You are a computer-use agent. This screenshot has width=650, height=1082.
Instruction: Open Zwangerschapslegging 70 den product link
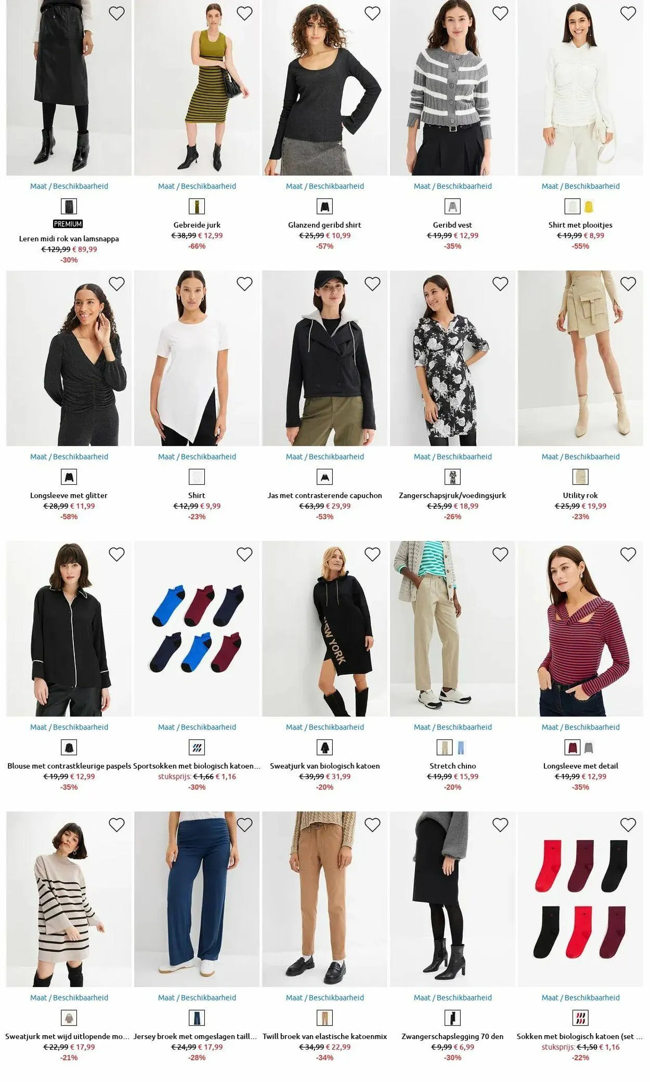(452, 1036)
